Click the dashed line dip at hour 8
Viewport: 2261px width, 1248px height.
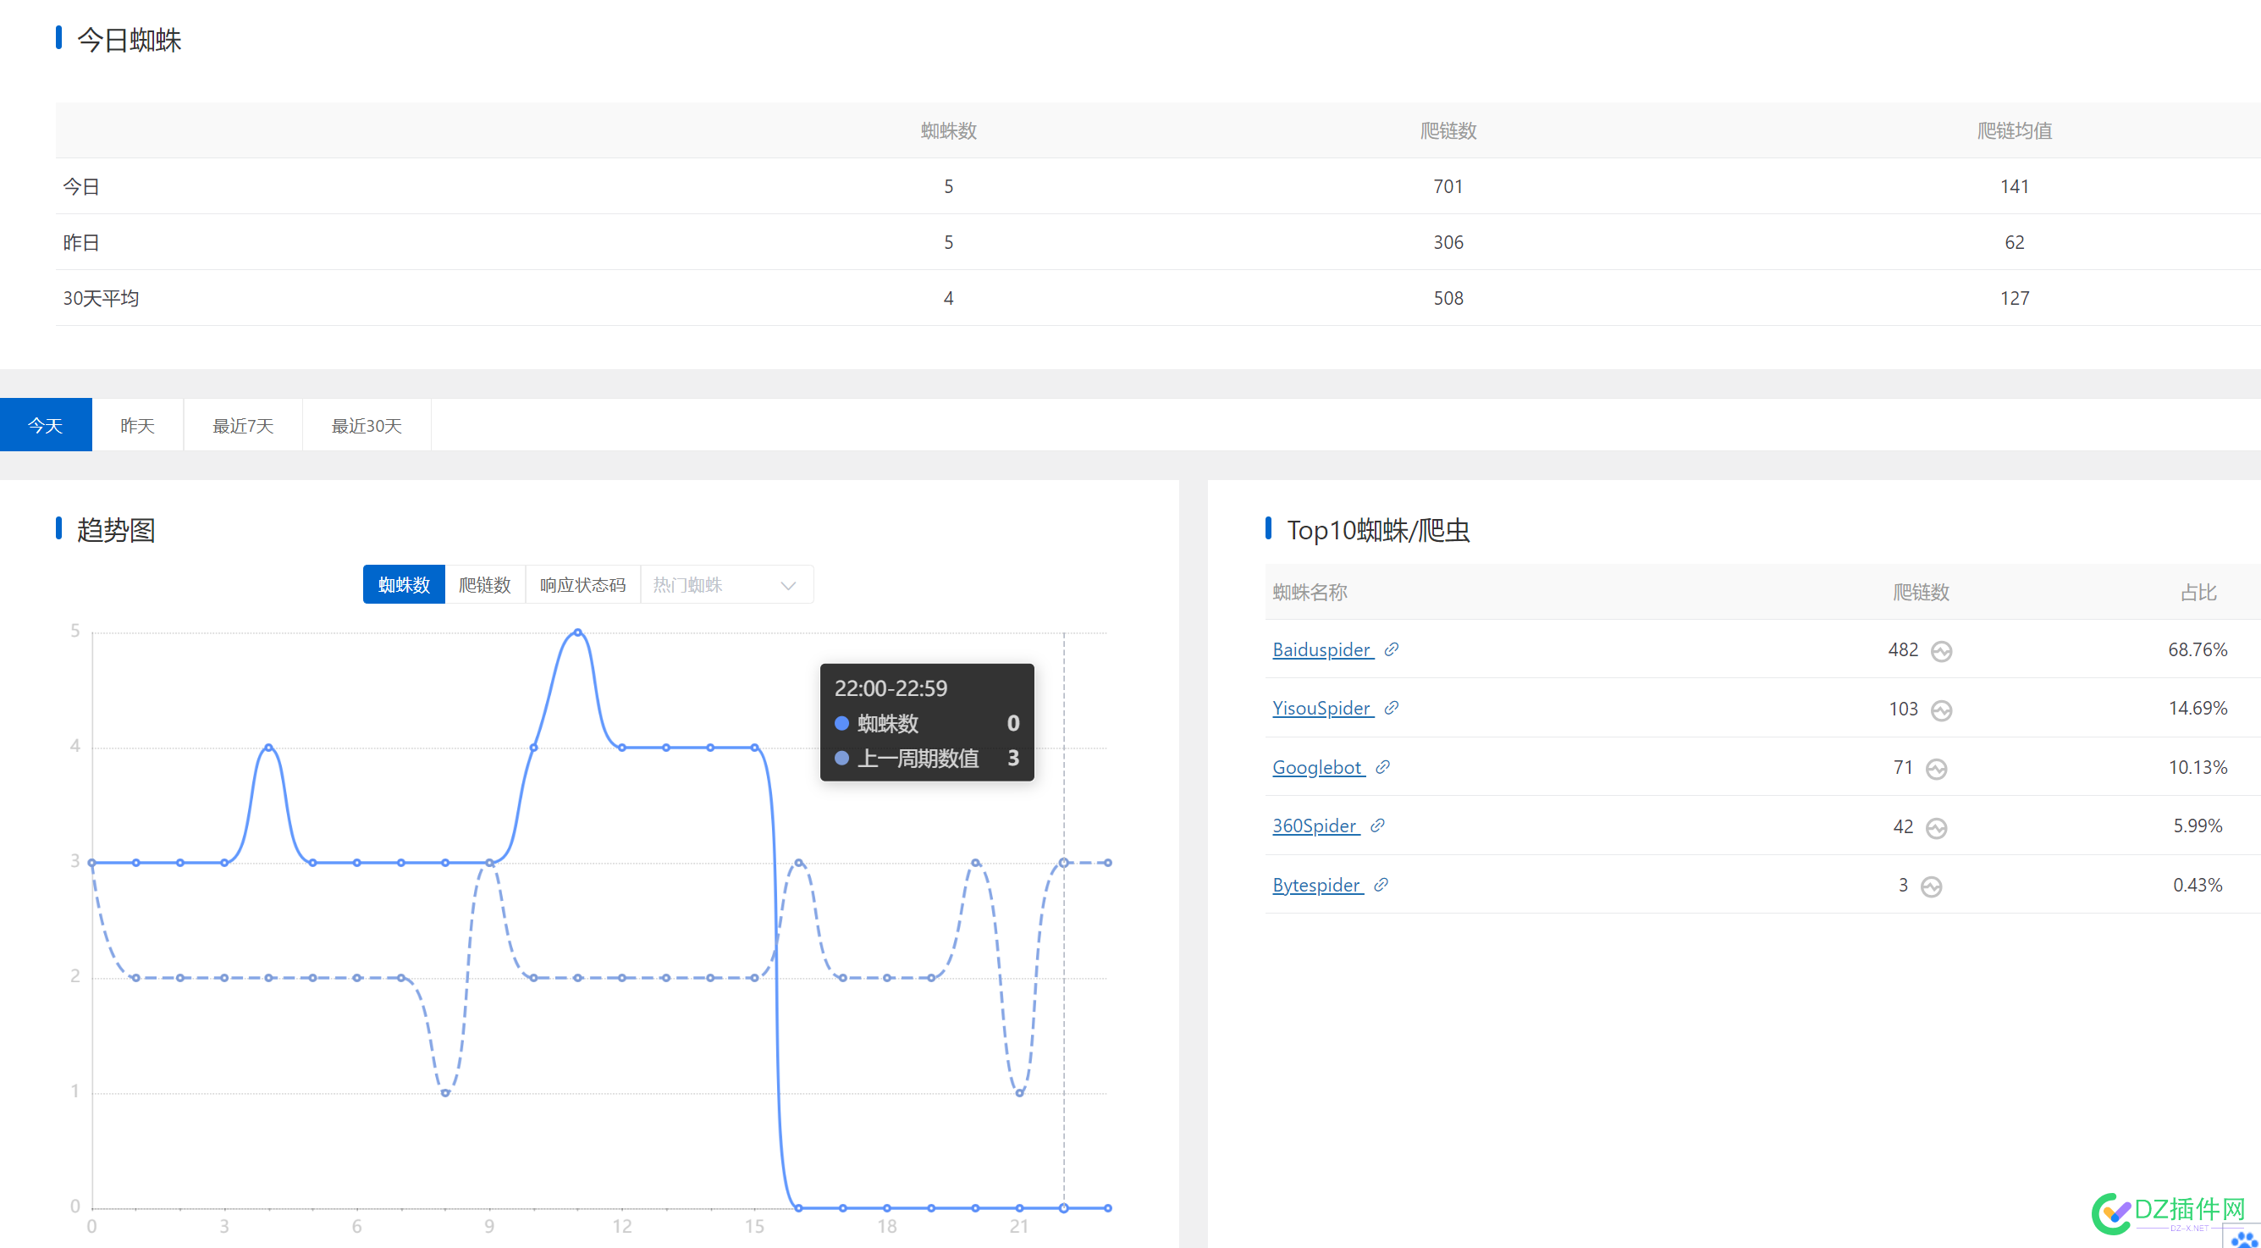pos(445,1093)
